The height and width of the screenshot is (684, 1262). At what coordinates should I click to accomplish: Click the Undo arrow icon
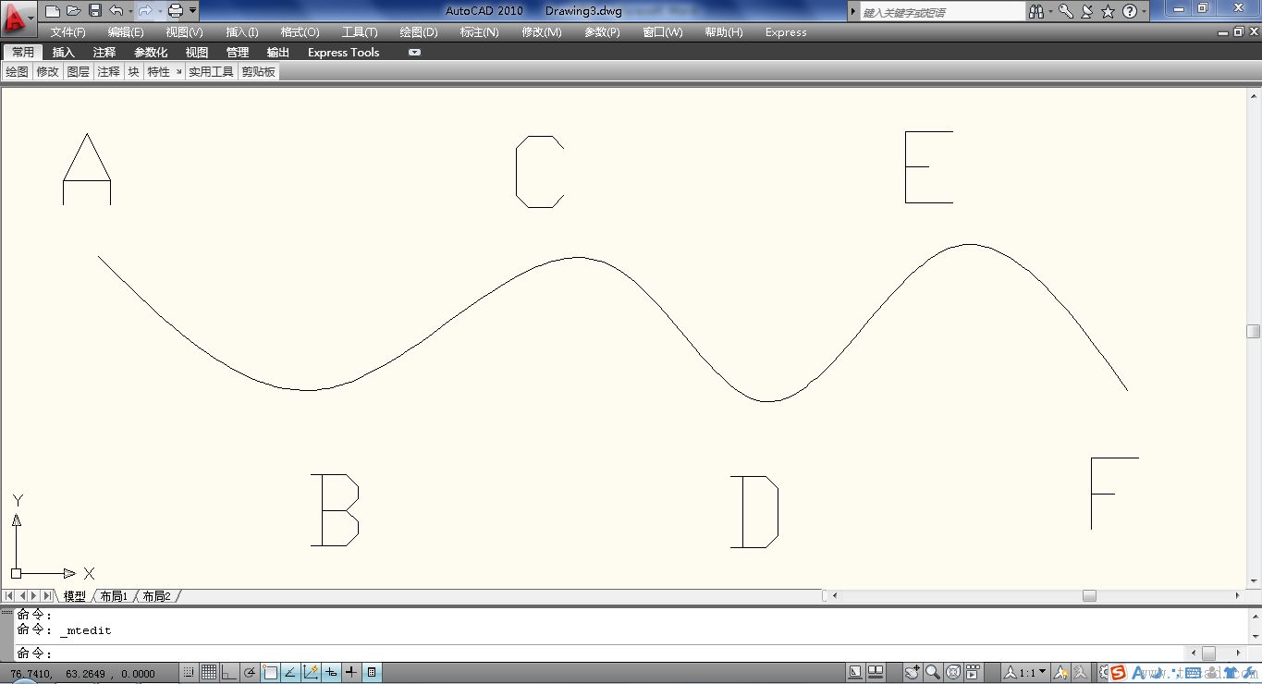[x=116, y=11]
